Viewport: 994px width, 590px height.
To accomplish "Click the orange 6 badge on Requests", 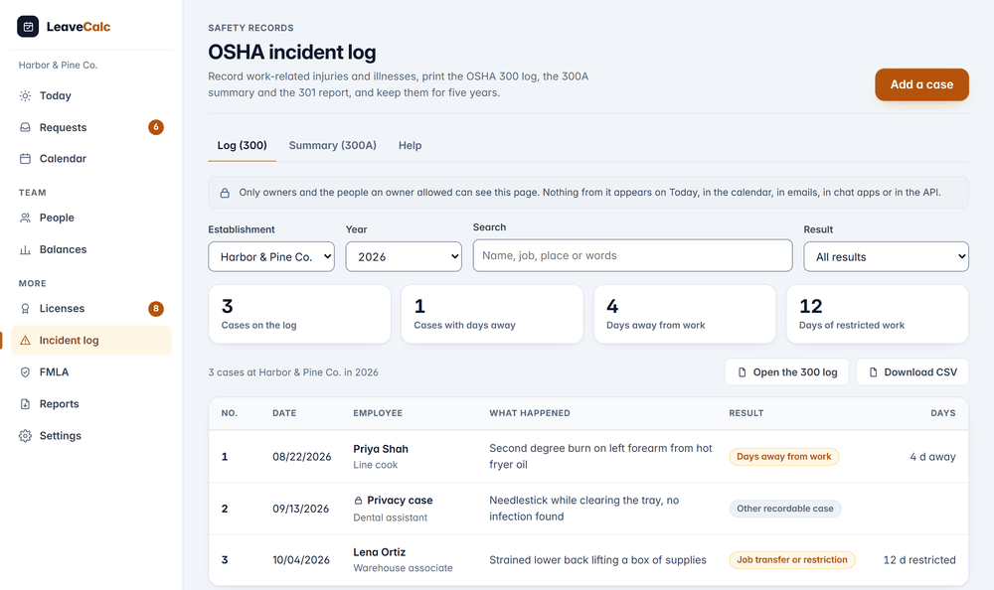I will click(156, 127).
